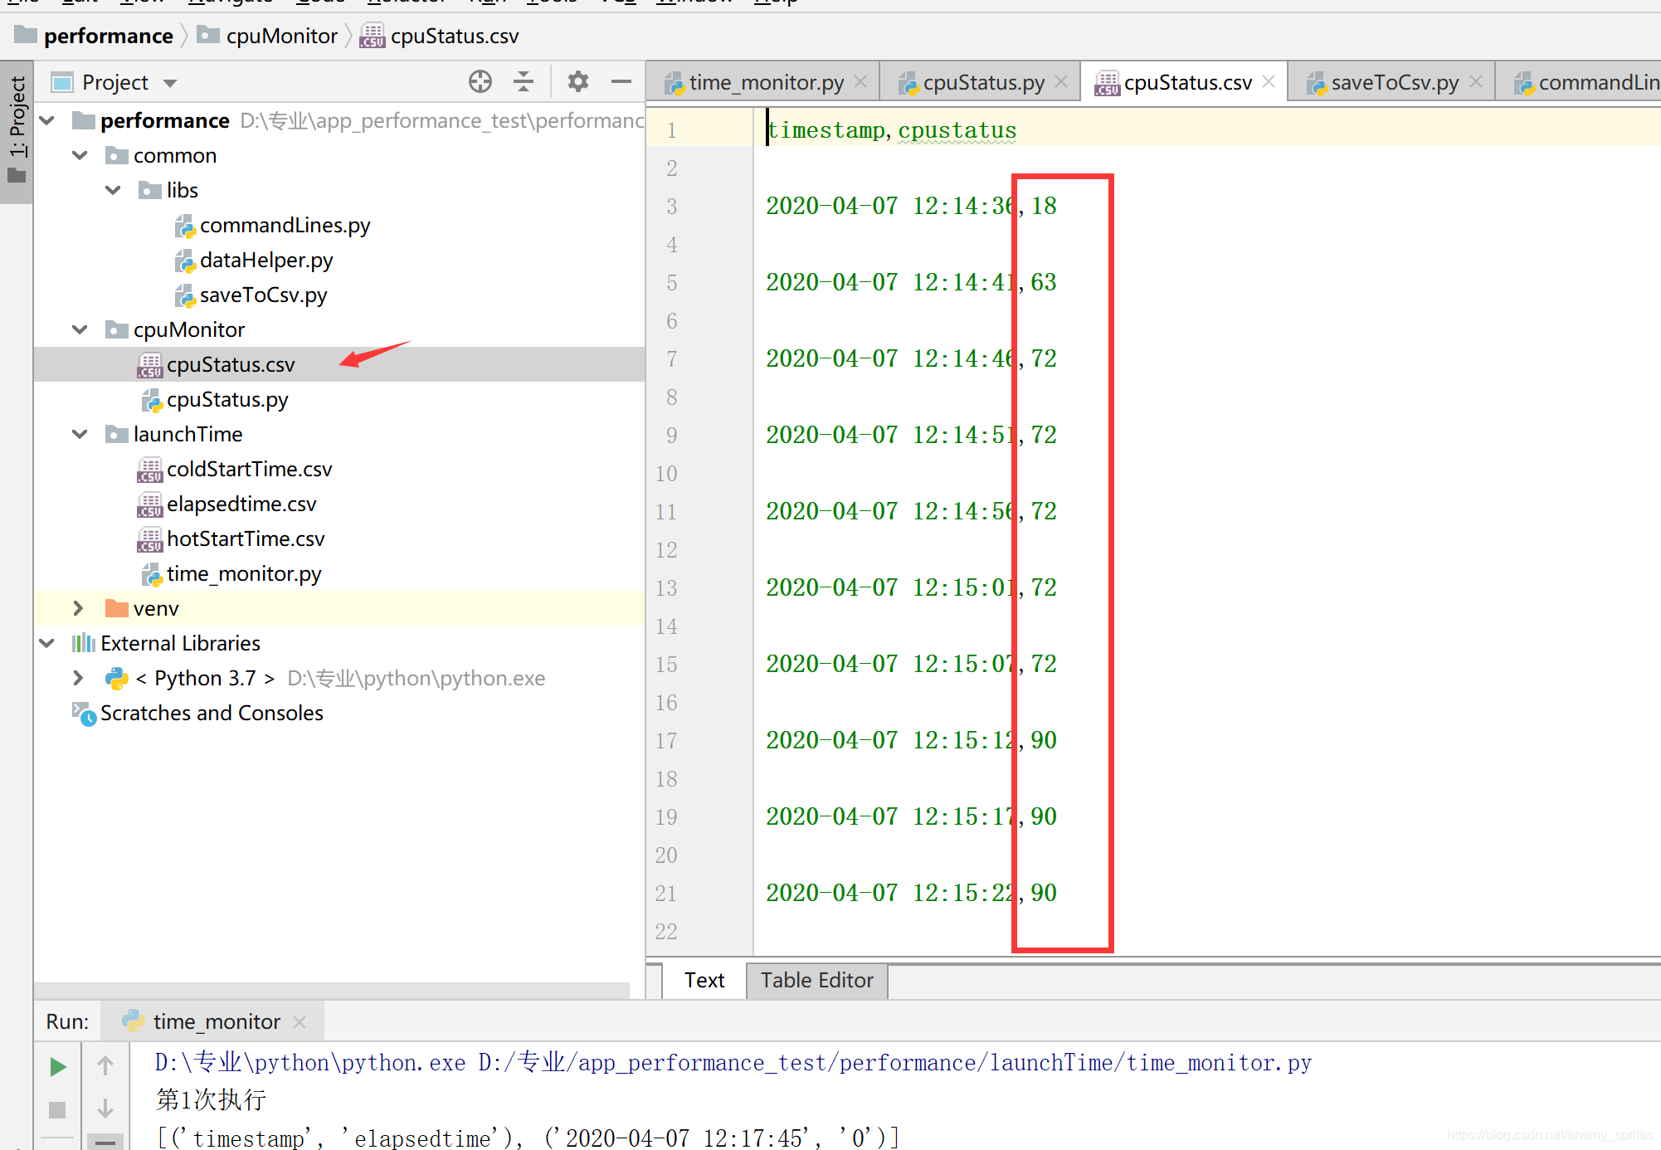Close the time_monitor.py editor tab
The width and height of the screenshot is (1661, 1150).
[860, 82]
